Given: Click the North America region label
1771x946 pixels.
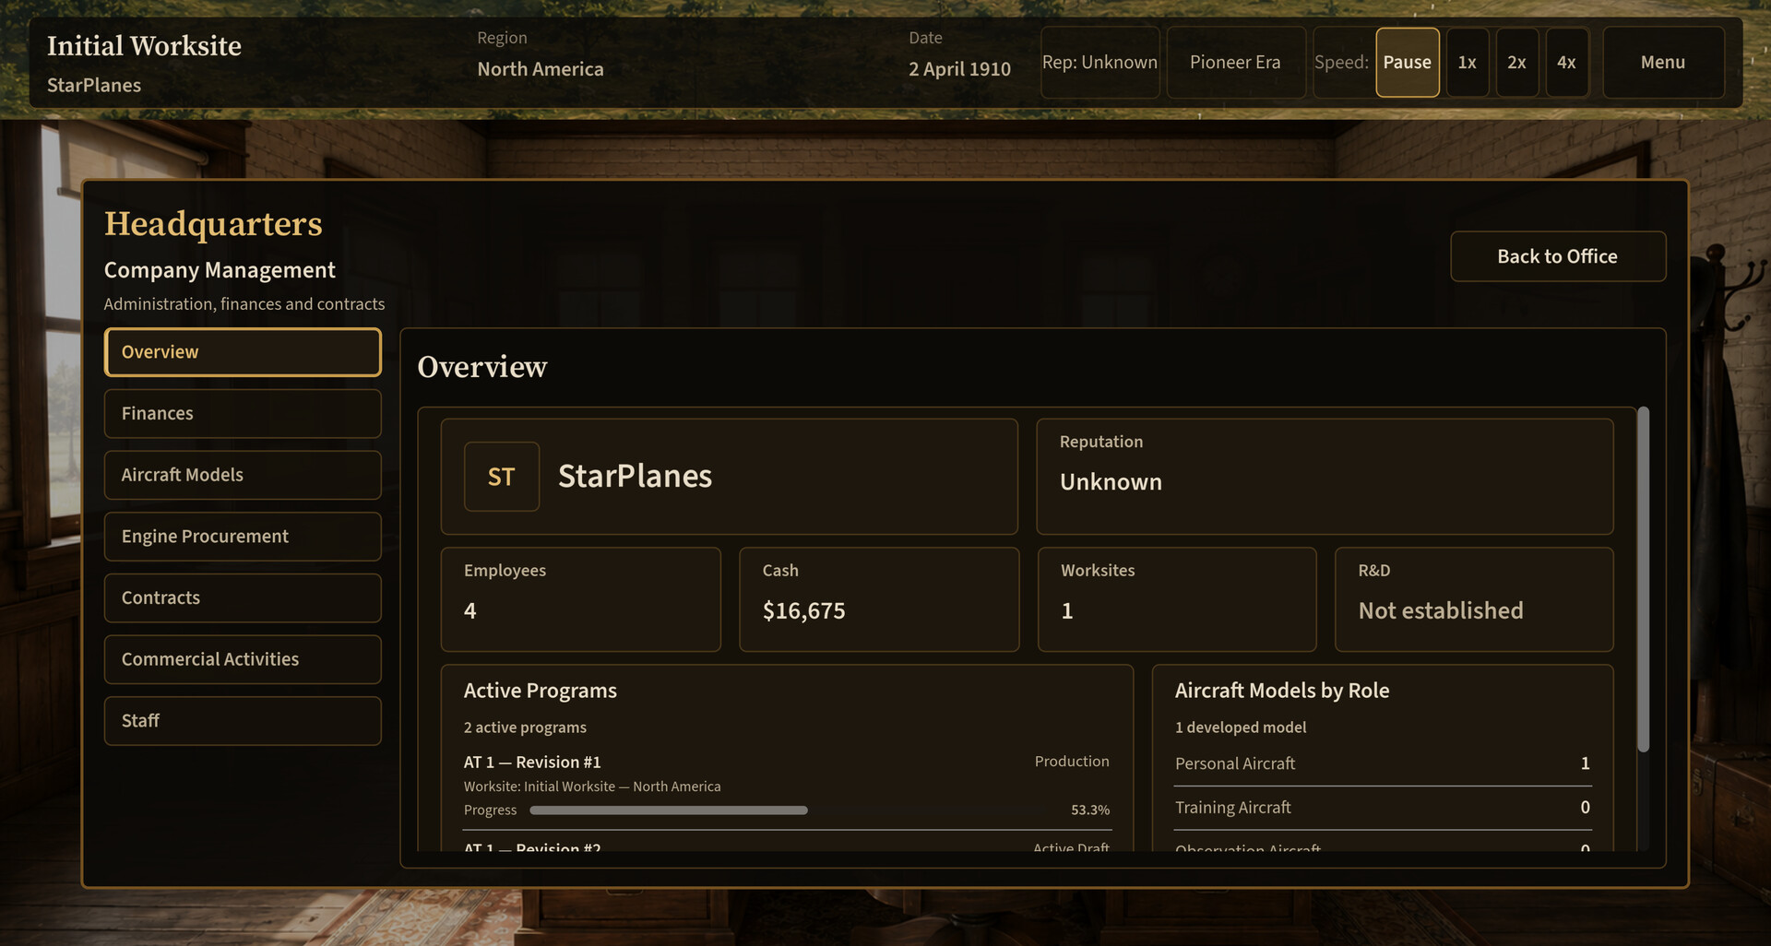Looking at the screenshot, I should point(541,69).
